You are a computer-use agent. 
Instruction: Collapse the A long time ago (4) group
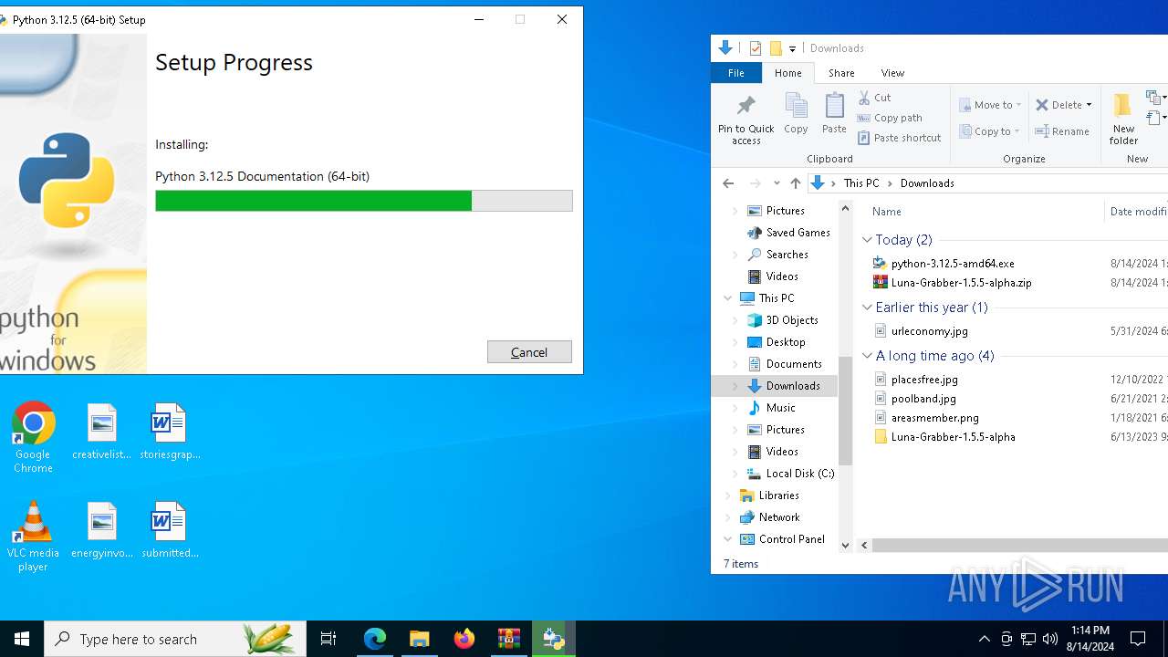[867, 356]
